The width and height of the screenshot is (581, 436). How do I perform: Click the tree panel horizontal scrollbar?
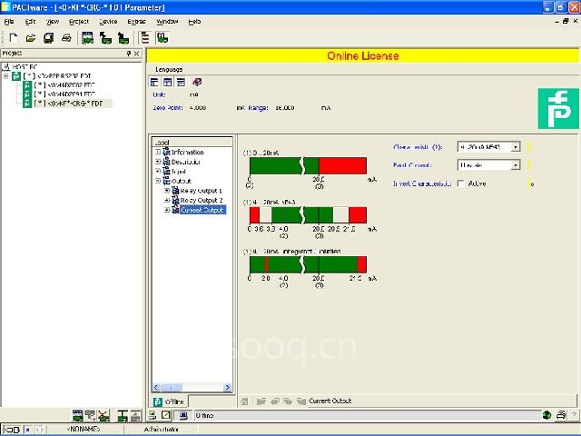[x=191, y=388]
